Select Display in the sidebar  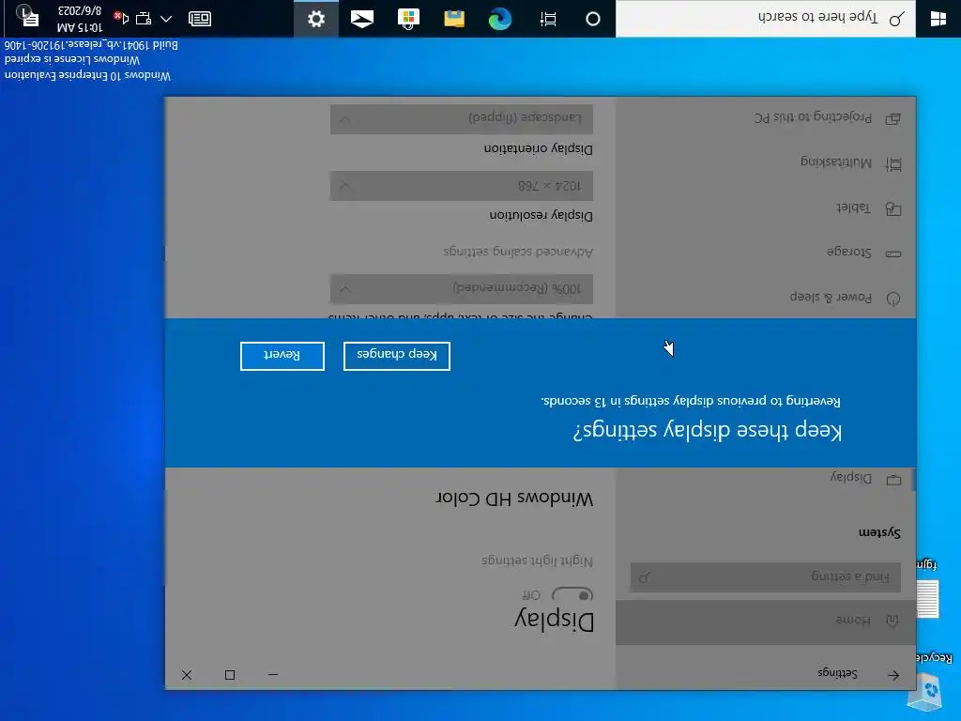coord(766,479)
